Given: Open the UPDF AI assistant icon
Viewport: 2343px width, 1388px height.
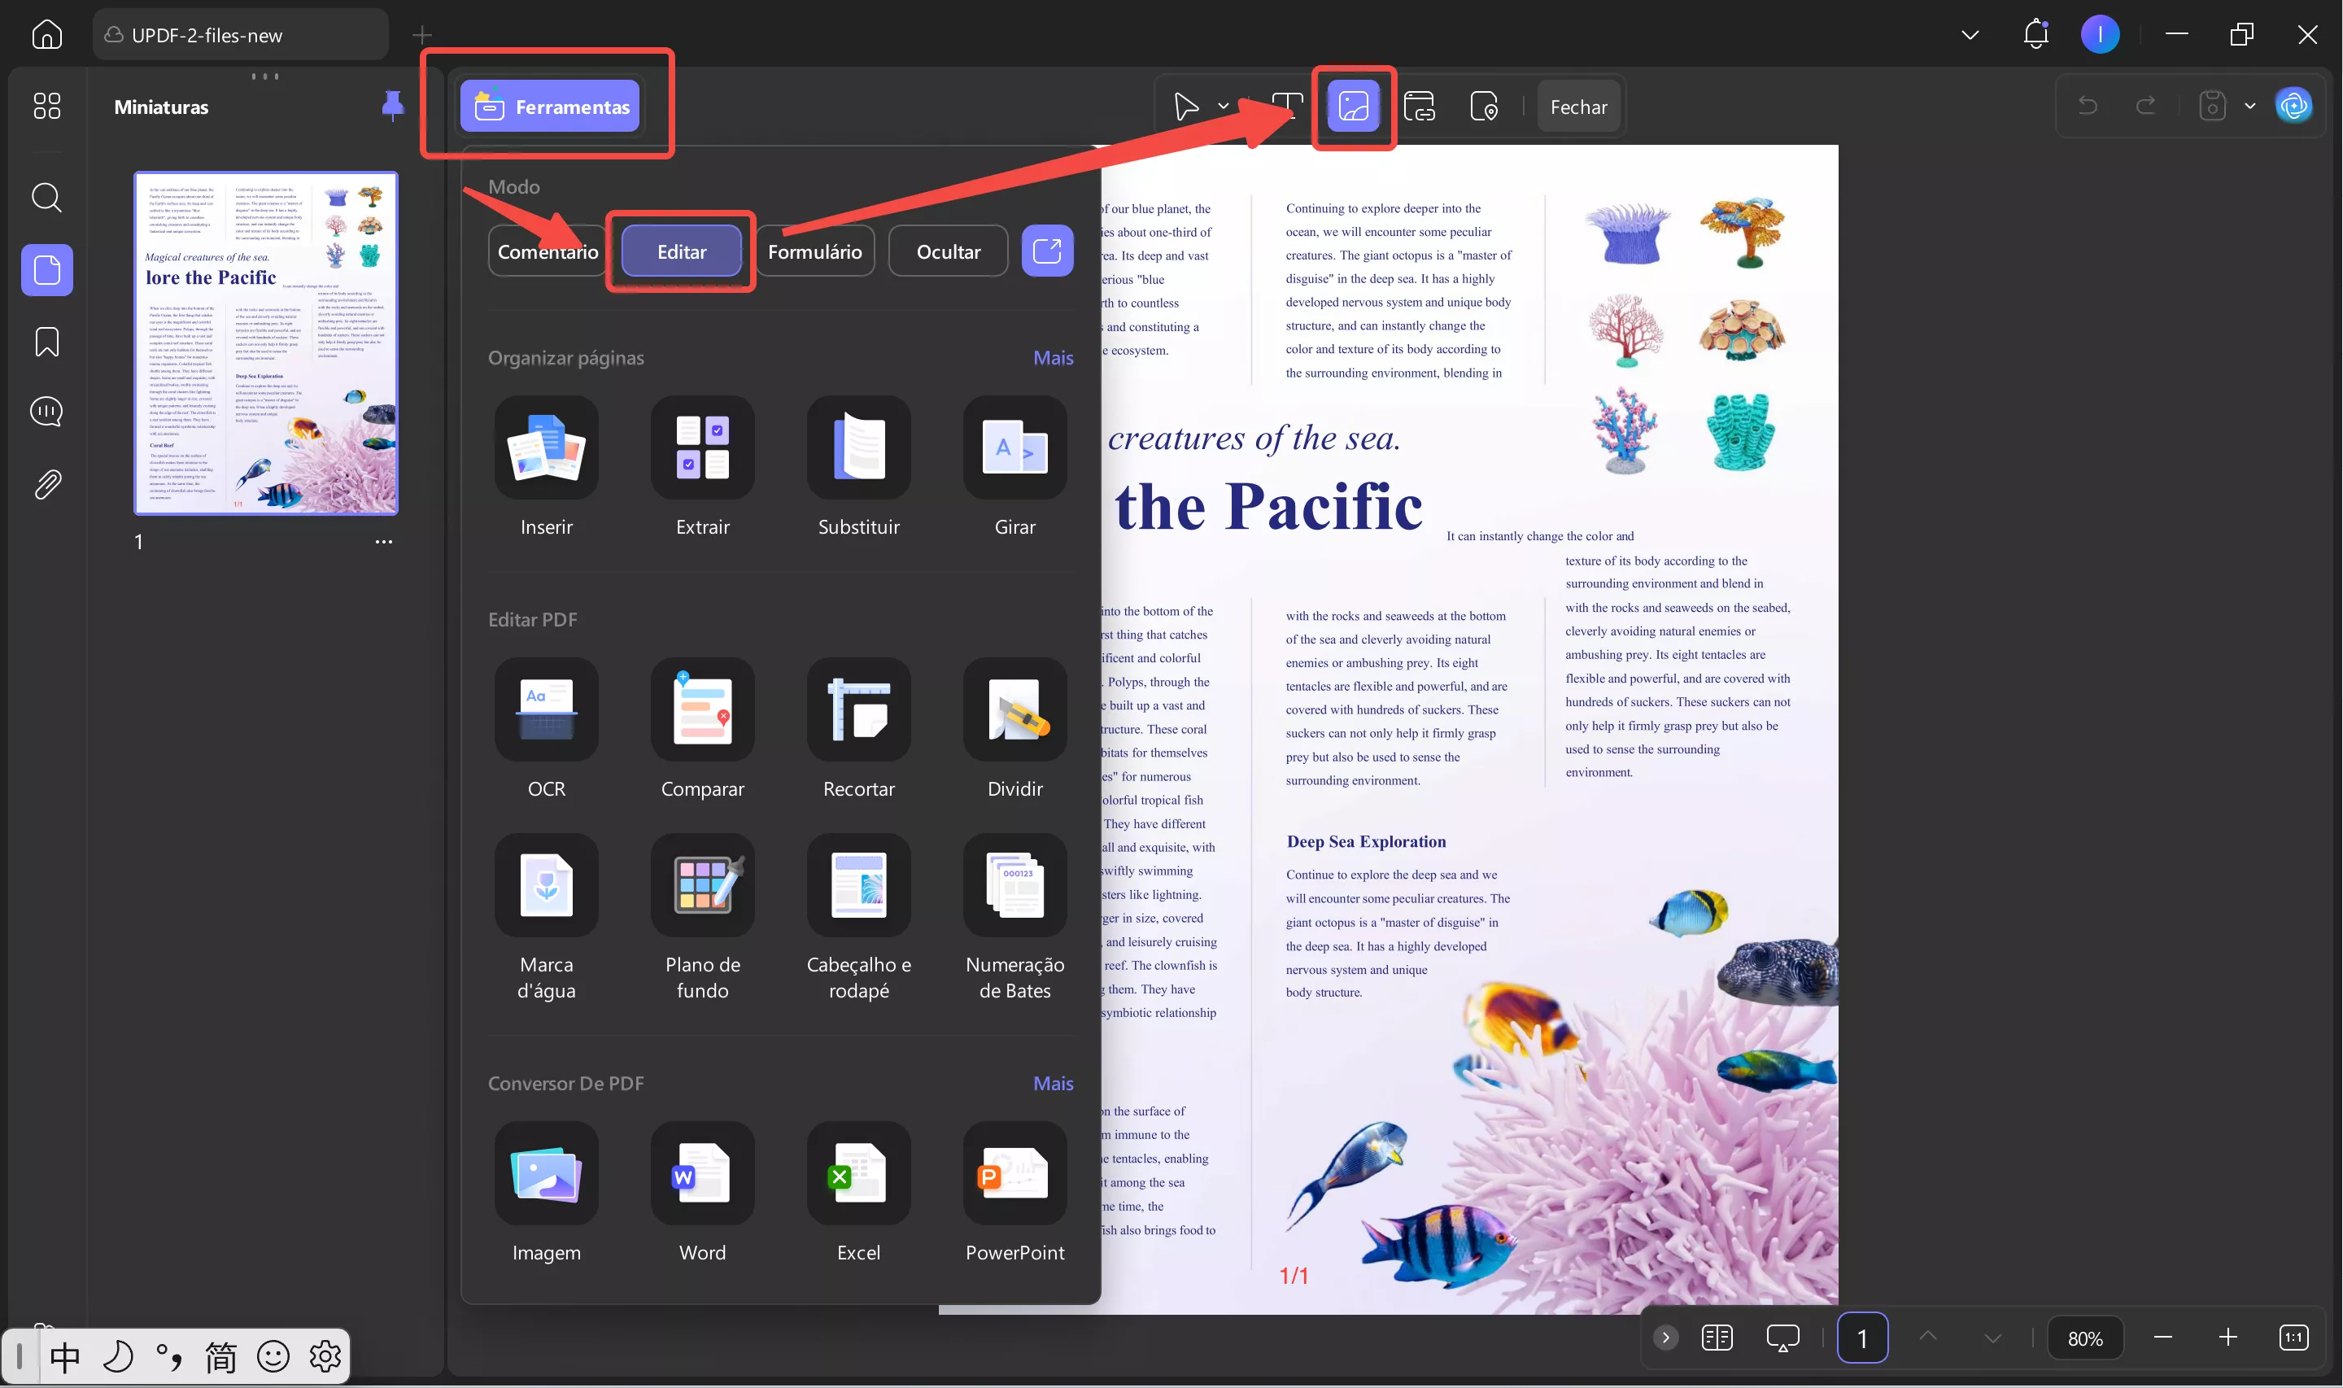Looking at the screenshot, I should [x=2293, y=107].
